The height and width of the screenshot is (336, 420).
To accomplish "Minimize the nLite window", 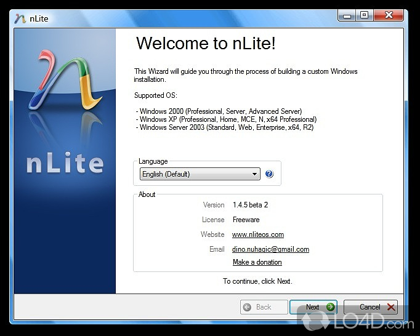I will [x=347, y=16].
